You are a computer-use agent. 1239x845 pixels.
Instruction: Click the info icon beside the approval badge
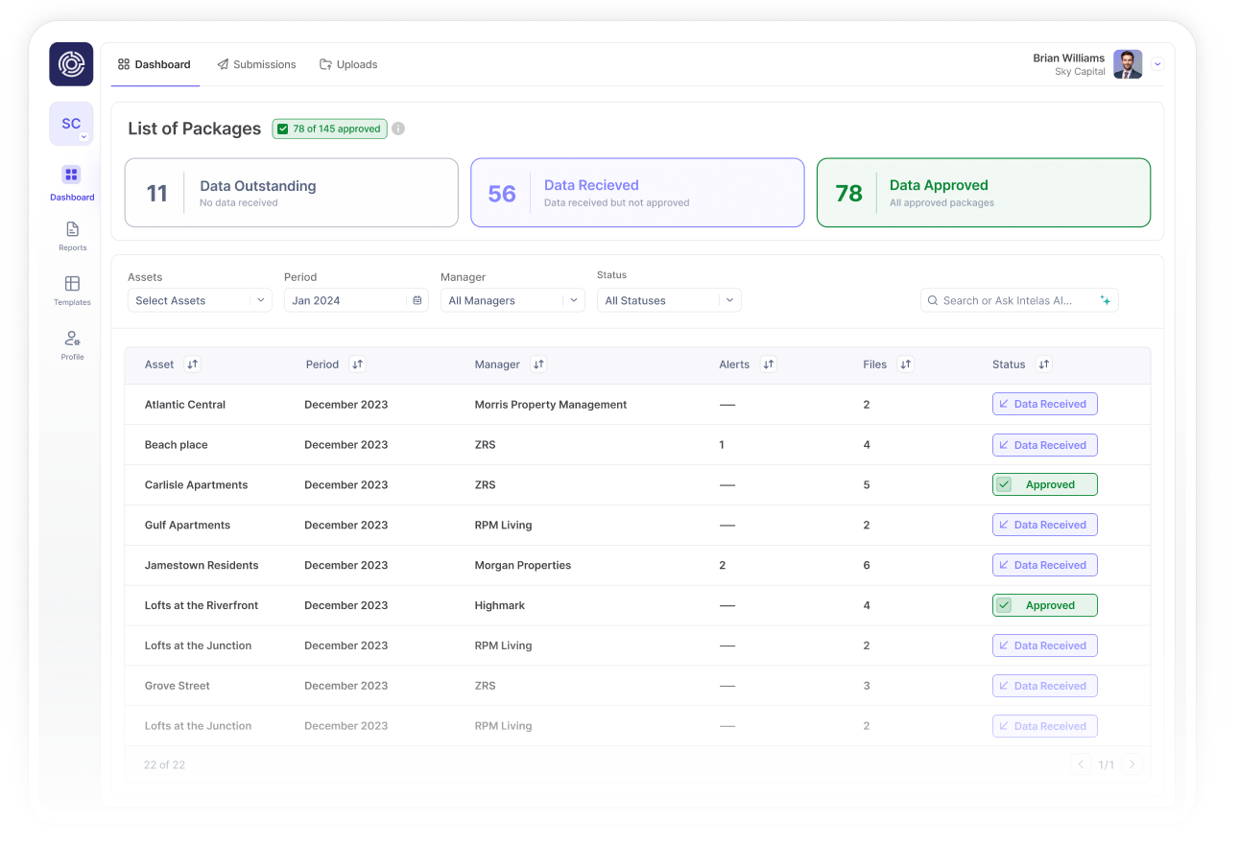coord(398,128)
